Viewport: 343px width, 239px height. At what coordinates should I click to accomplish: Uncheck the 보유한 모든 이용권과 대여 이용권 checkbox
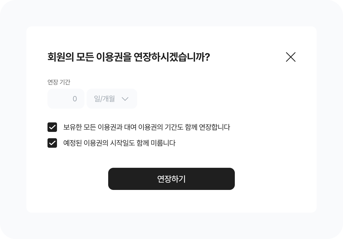point(52,127)
